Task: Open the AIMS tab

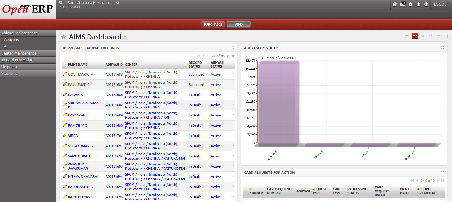Action: (239, 24)
